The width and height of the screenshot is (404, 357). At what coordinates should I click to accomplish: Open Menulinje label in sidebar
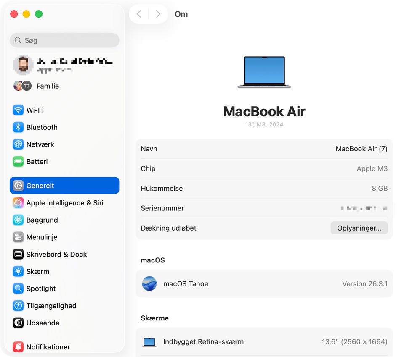pos(42,237)
